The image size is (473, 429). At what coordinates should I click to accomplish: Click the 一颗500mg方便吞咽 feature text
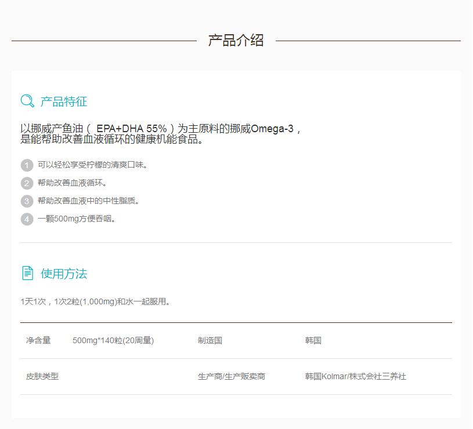tap(77, 219)
